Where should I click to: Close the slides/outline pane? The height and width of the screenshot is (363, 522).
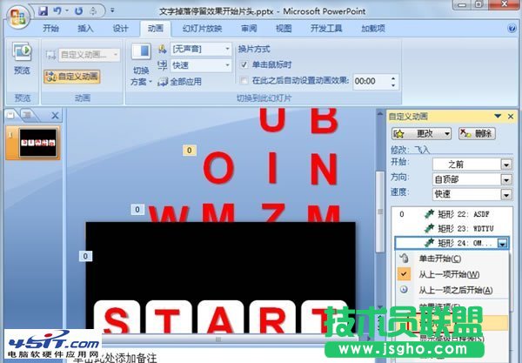coord(55,116)
